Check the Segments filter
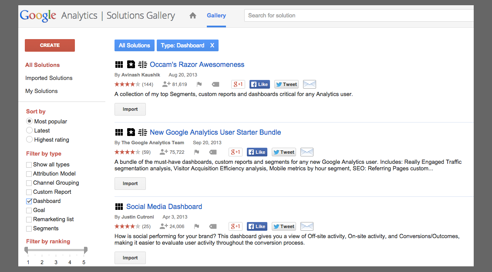This screenshot has height=272, width=492. [29, 229]
